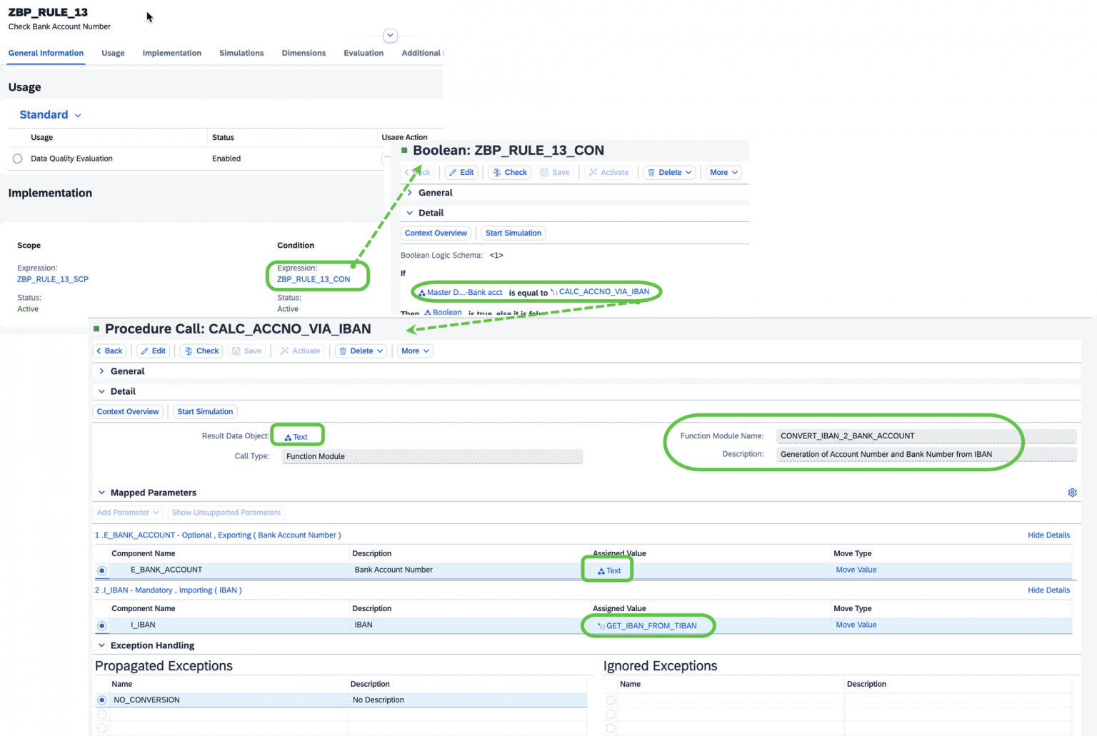Open the More dropdown in the Boolean window

tap(723, 172)
